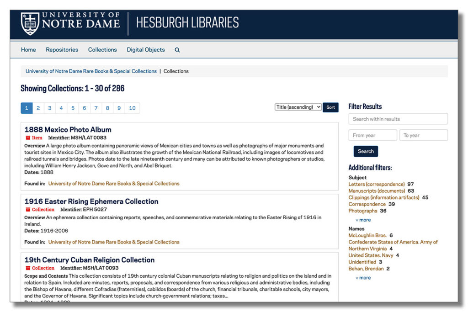Click Found in link under 1888 Mexico Photo Album
468x312 pixels.
pyautogui.click(x=114, y=184)
